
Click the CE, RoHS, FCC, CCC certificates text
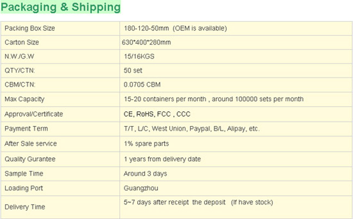pos(157,114)
